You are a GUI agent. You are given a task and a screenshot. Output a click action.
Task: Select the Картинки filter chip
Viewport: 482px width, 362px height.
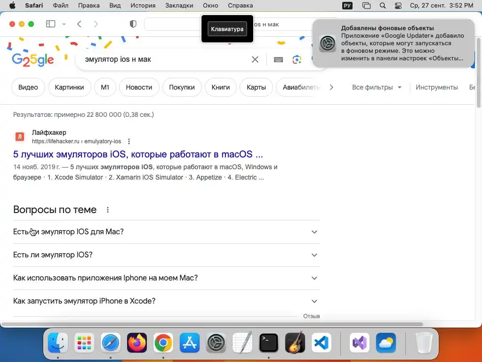(x=69, y=87)
